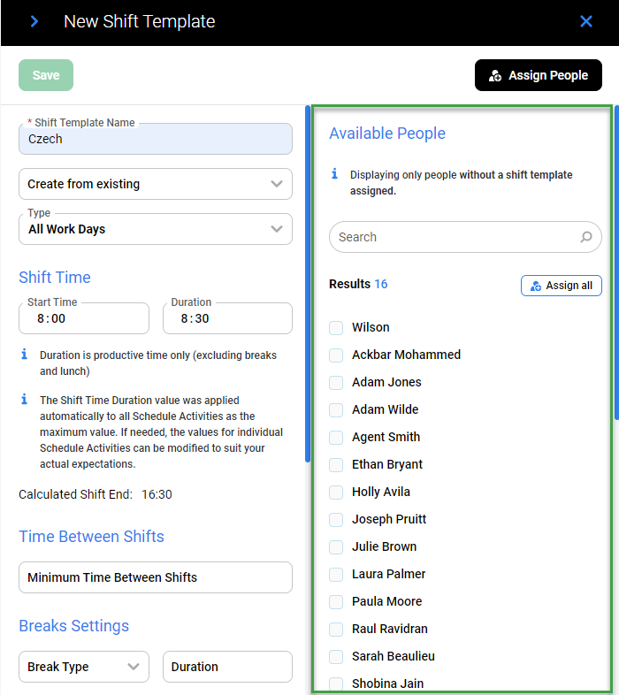Click the info icon beside the Shift Time Duration note
Viewport: 619px width, 695px height.
tap(24, 400)
